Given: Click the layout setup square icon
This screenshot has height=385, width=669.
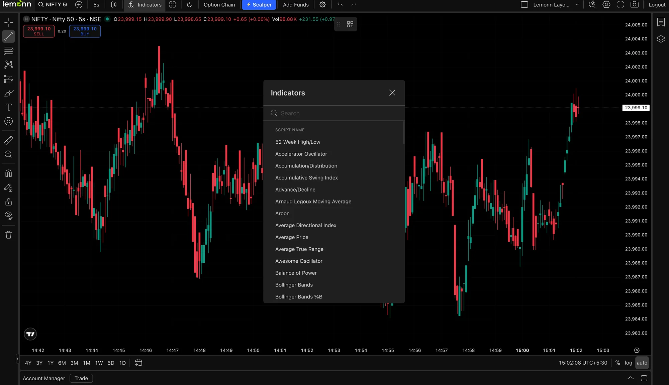Looking at the screenshot, I should (x=524, y=5).
